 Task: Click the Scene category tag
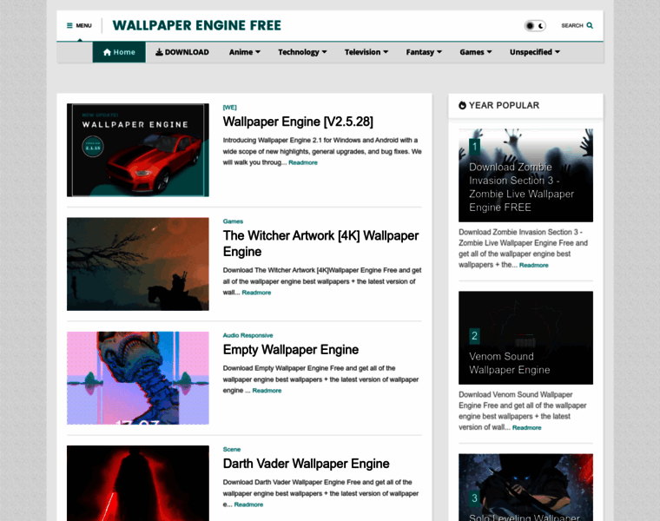[x=232, y=450]
